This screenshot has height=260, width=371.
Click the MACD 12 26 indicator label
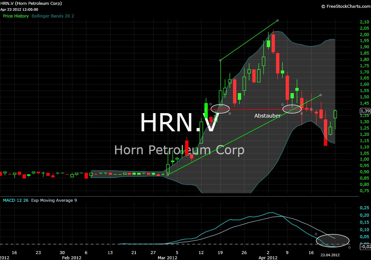click(16, 200)
